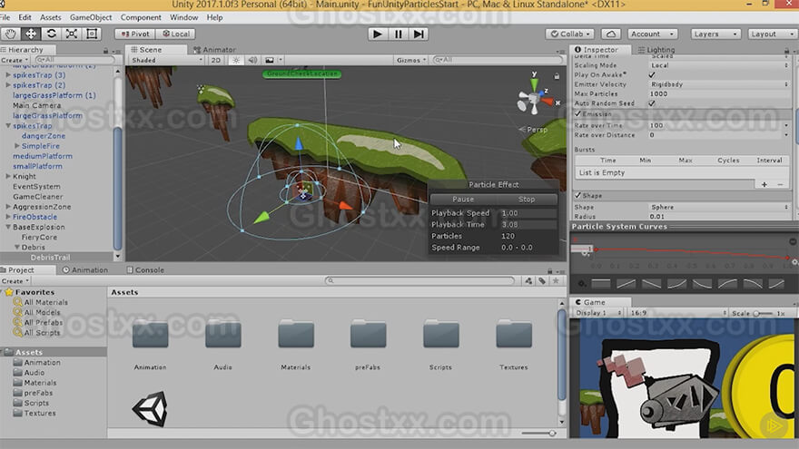Click the Play button

(x=378, y=34)
